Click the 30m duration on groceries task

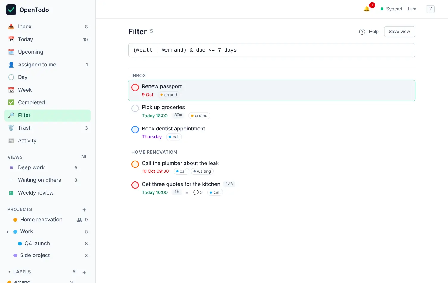coord(178,115)
